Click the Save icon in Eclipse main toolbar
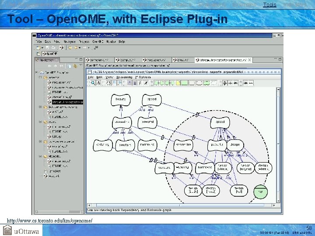 coord(47,48)
